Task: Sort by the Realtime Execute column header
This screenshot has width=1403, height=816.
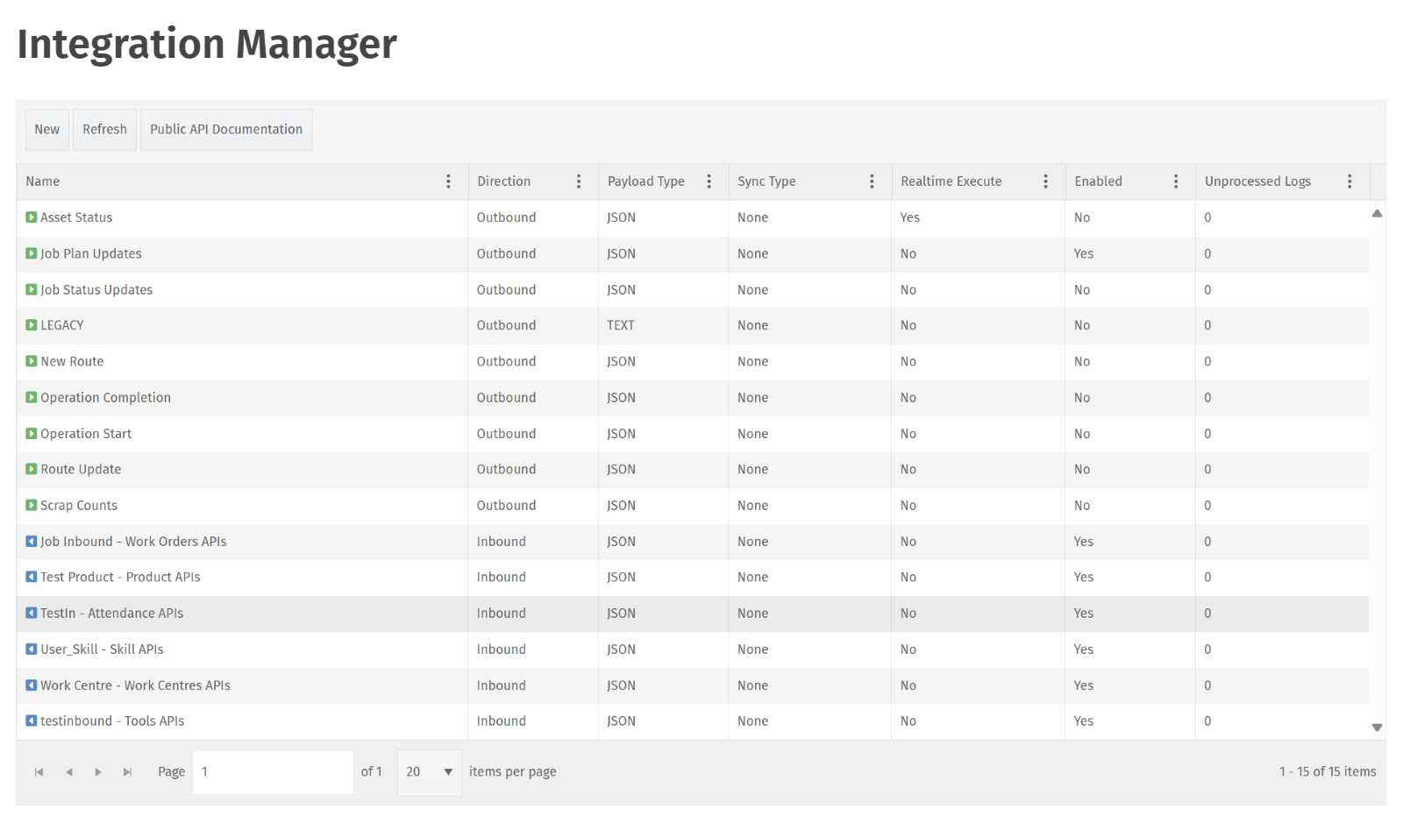Action: (x=951, y=181)
